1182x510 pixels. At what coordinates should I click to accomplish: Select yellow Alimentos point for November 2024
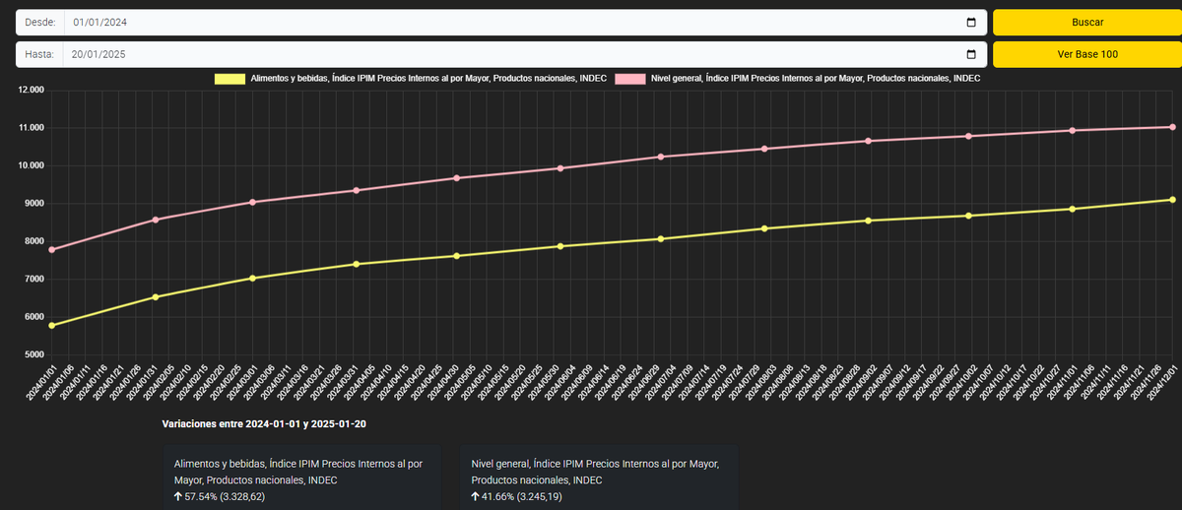click(1072, 209)
